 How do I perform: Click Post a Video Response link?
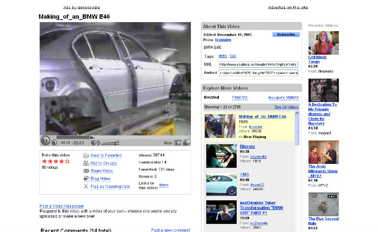tap(61, 206)
